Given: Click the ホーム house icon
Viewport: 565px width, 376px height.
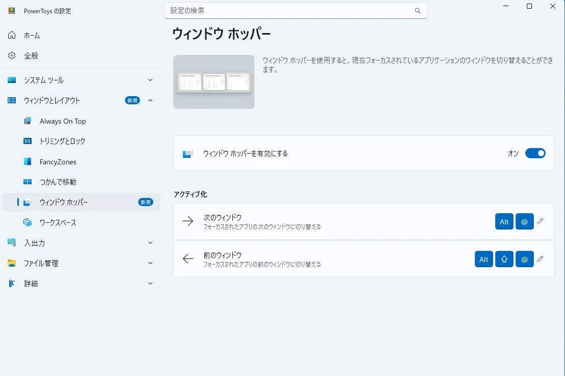Looking at the screenshot, I should 12,35.
